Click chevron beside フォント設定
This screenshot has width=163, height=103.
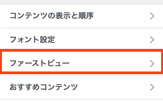(152, 40)
